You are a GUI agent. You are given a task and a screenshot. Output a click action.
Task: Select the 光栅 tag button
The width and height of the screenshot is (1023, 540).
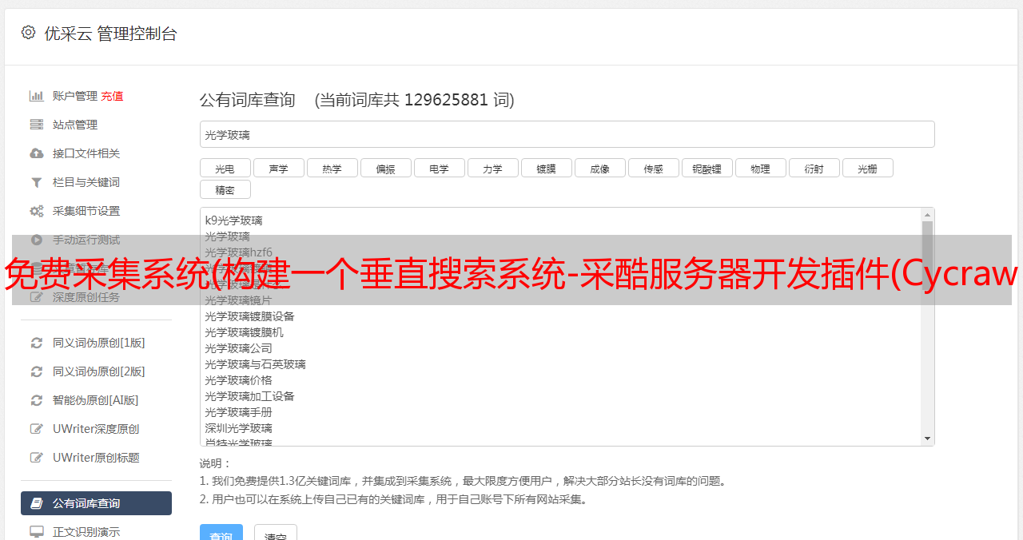(868, 168)
